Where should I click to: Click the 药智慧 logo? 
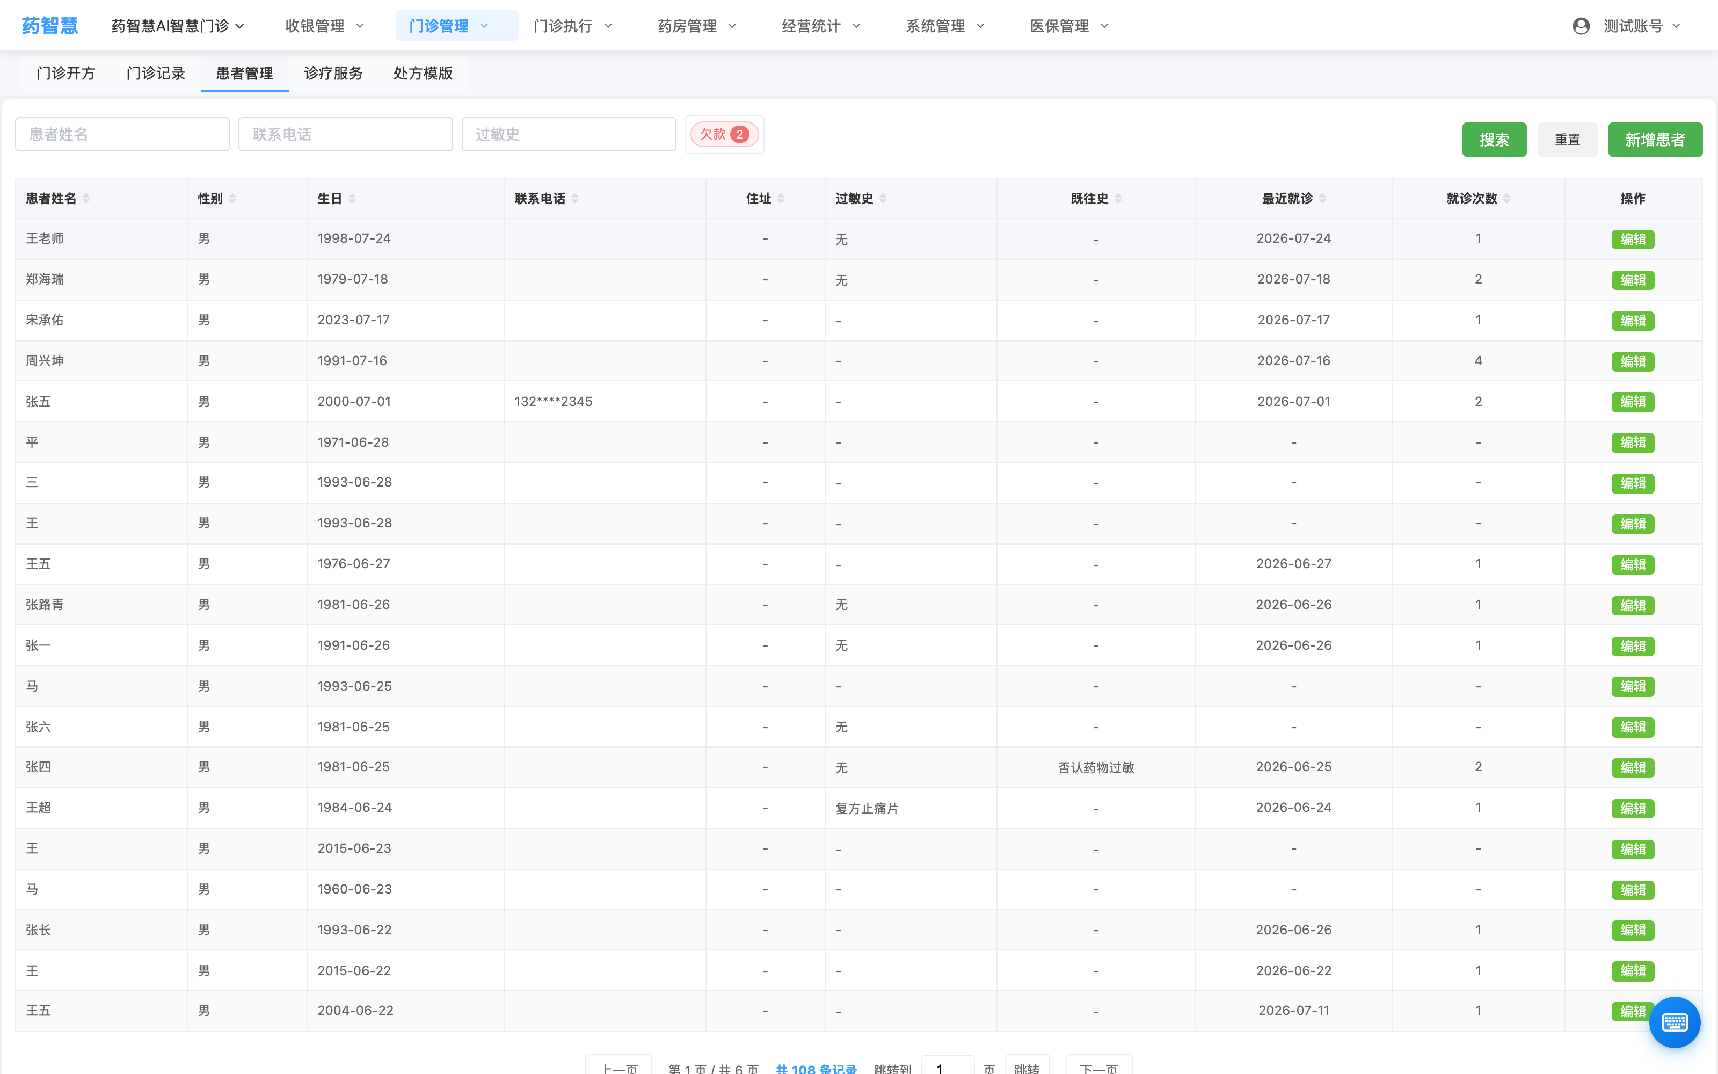(x=49, y=26)
